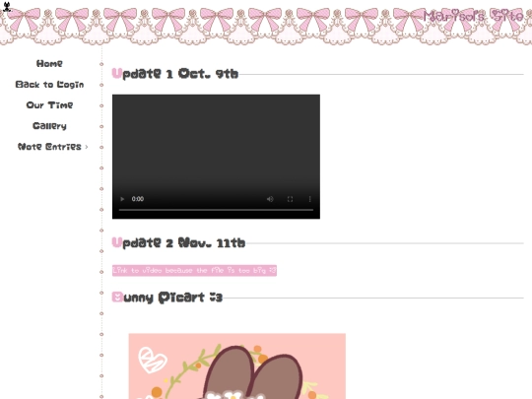Open video player more options menu
Screen dimensions: 532x399
click(309, 199)
